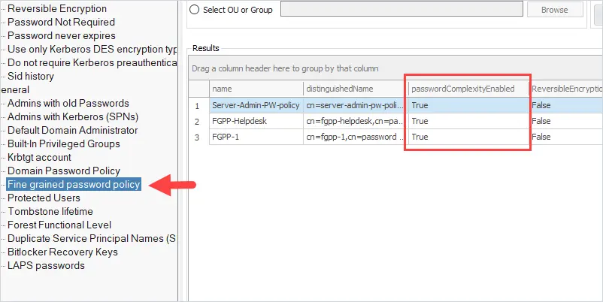The image size is (603, 302).
Task: Select row header number 2
Action: pyautogui.click(x=198, y=122)
